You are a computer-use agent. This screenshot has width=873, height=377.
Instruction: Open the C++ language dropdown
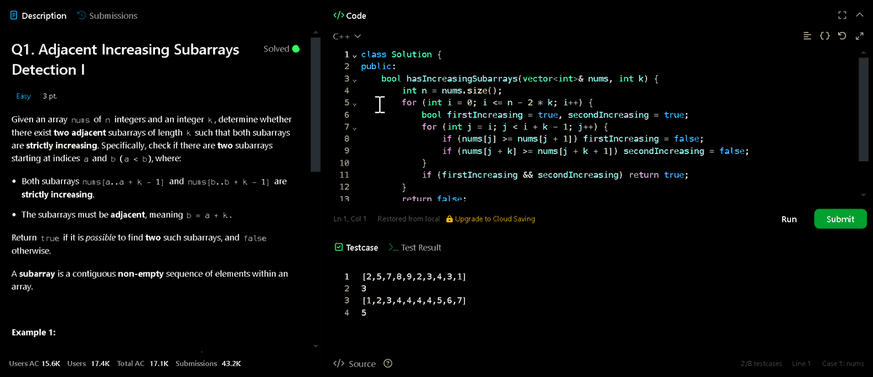pos(347,36)
